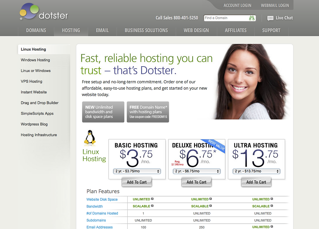Click the NEW Unlimited bandwidth banner button
This screenshot has height=229, width=319.
[x=103, y=112]
